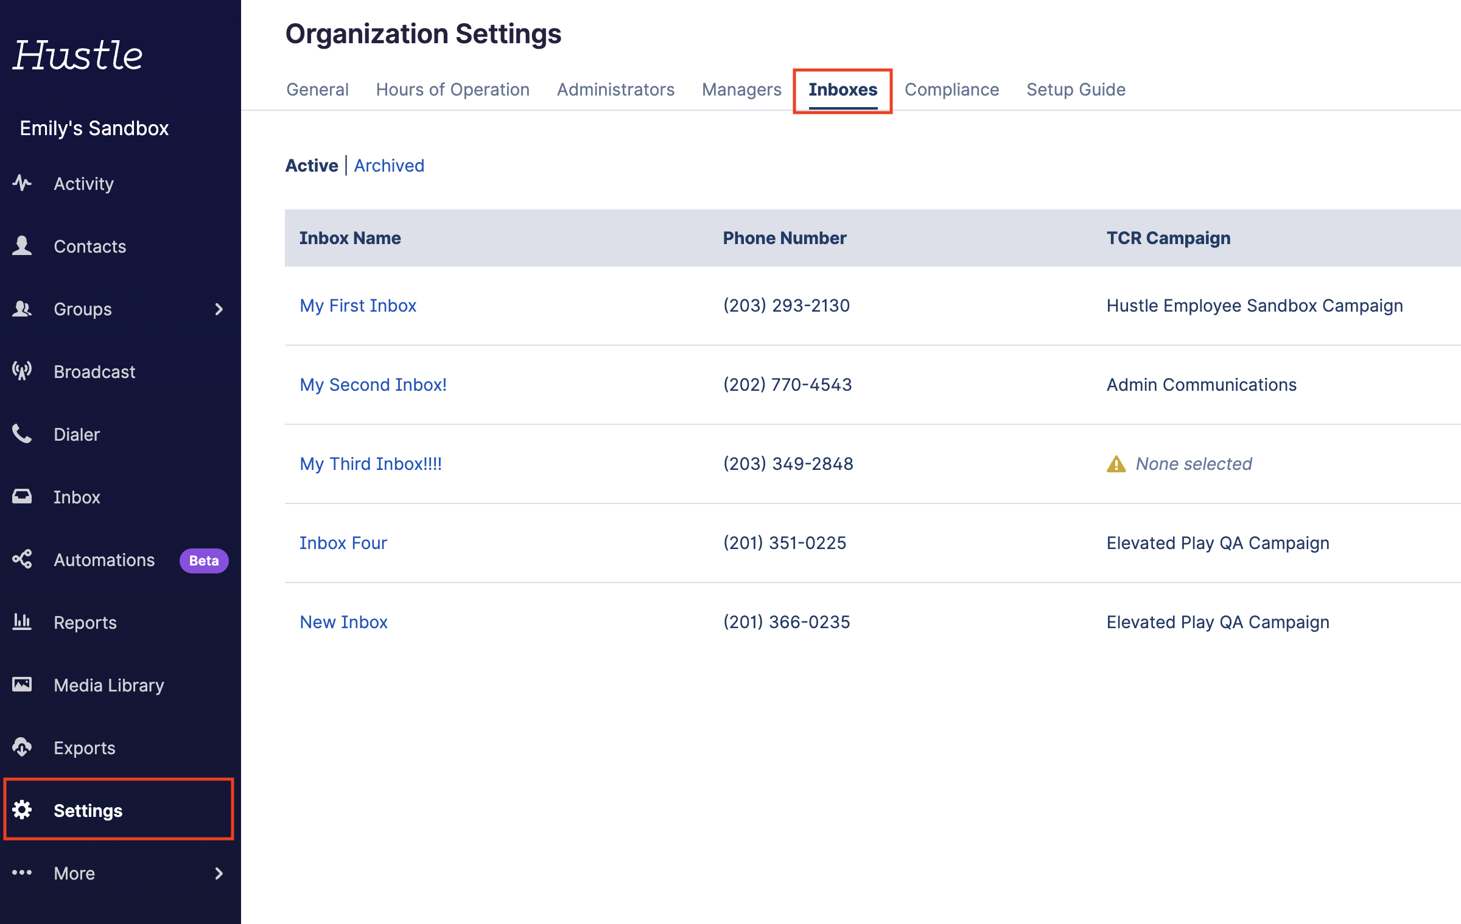The width and height of the screenshot is (1461, 924).
Task: Open Reports via the bar chart icon
Action: click(22, 621)
